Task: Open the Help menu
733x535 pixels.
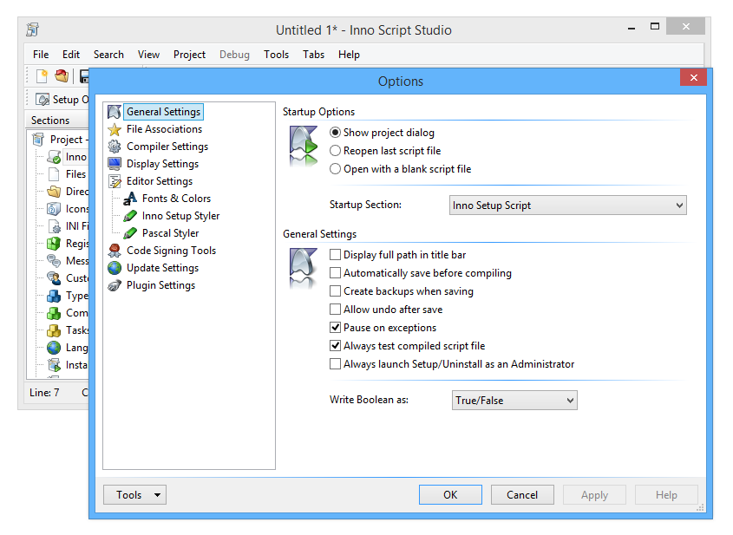Action: [x=349, y=55]
